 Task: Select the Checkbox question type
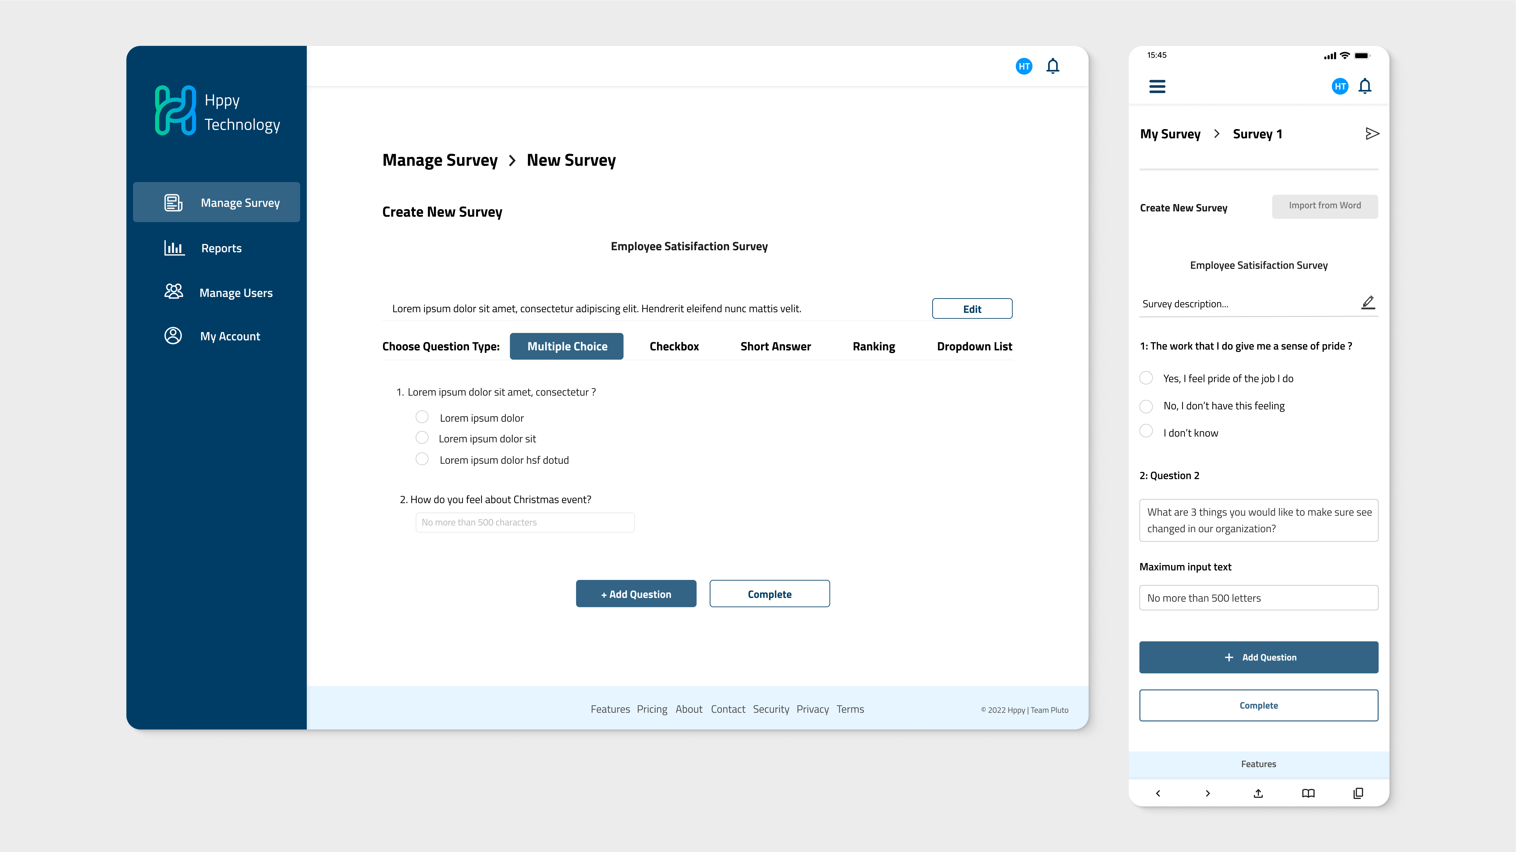tap(674, 346)
